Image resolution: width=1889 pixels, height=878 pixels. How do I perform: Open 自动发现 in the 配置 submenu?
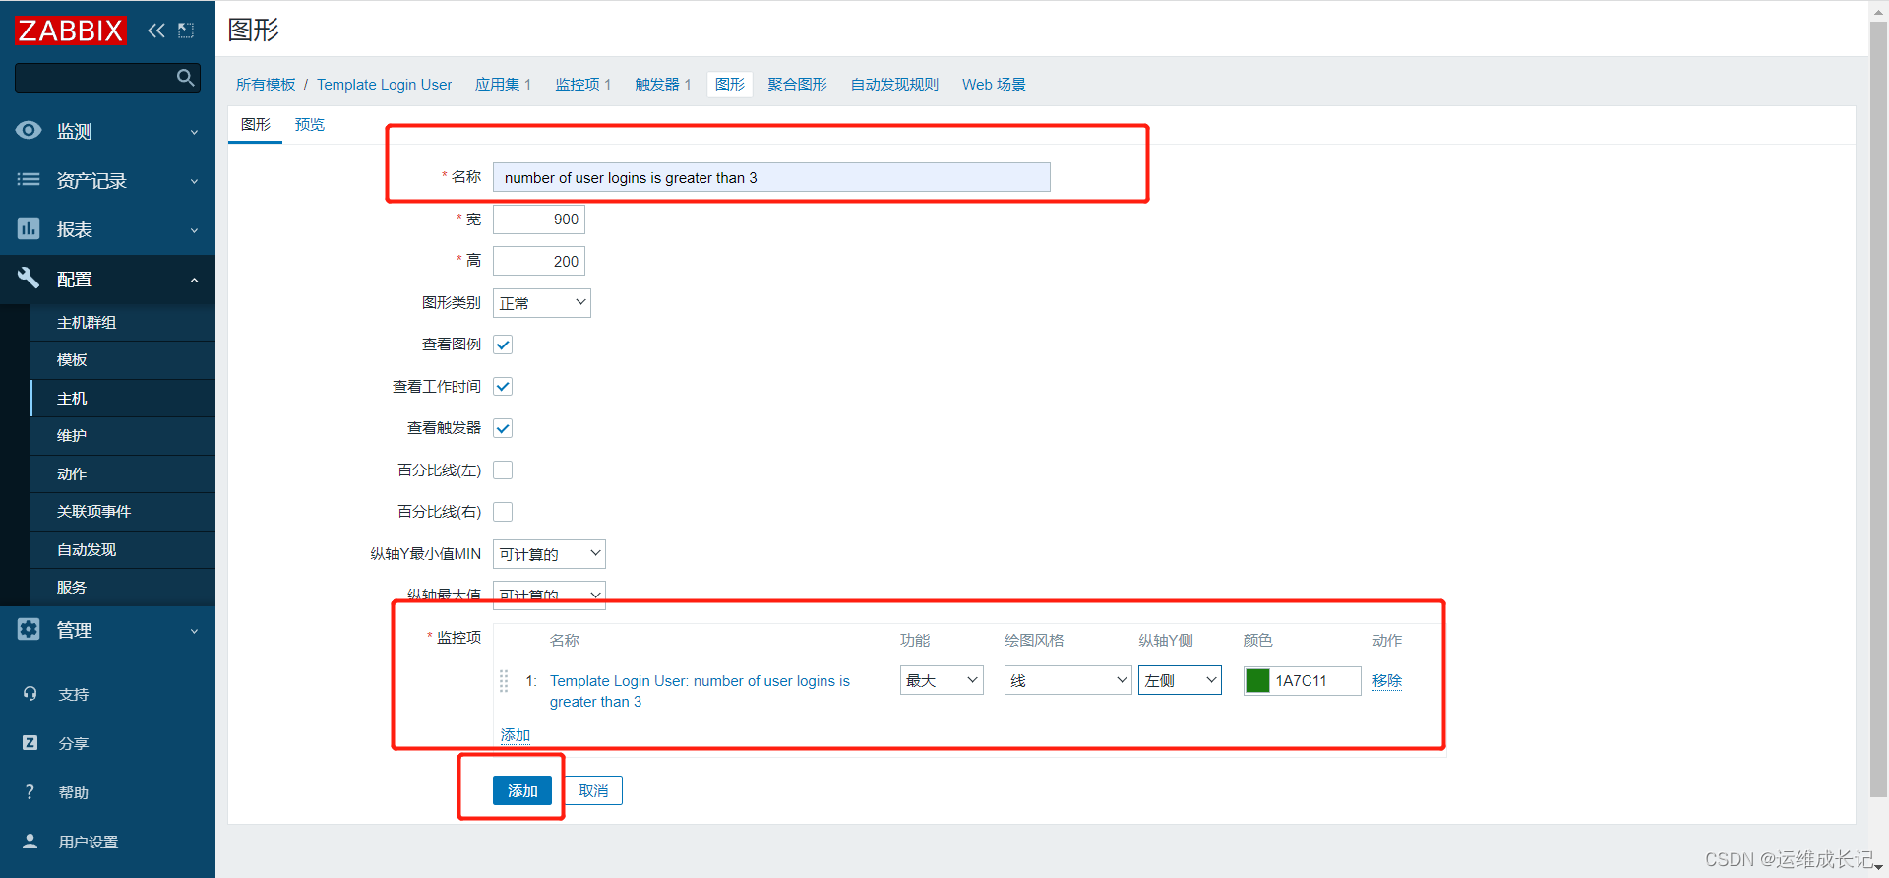(x=122, y=549)
